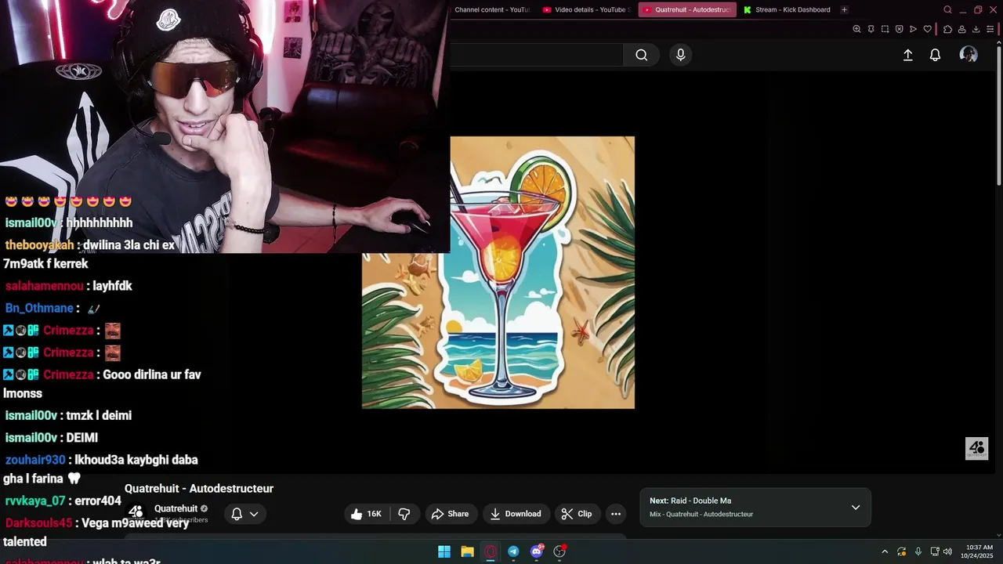The image size is (1003, 564).
Task: Open File Explorer from taskbar
Action: tap(467, 551)
